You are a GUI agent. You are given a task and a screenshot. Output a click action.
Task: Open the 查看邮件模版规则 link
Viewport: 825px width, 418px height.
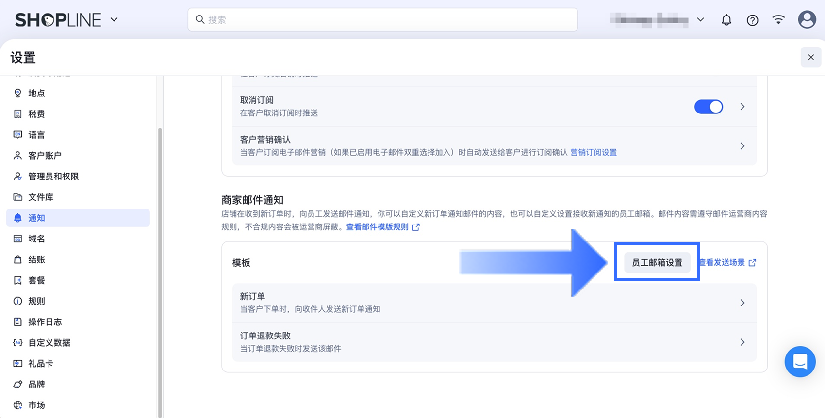(x=378, y=227)
